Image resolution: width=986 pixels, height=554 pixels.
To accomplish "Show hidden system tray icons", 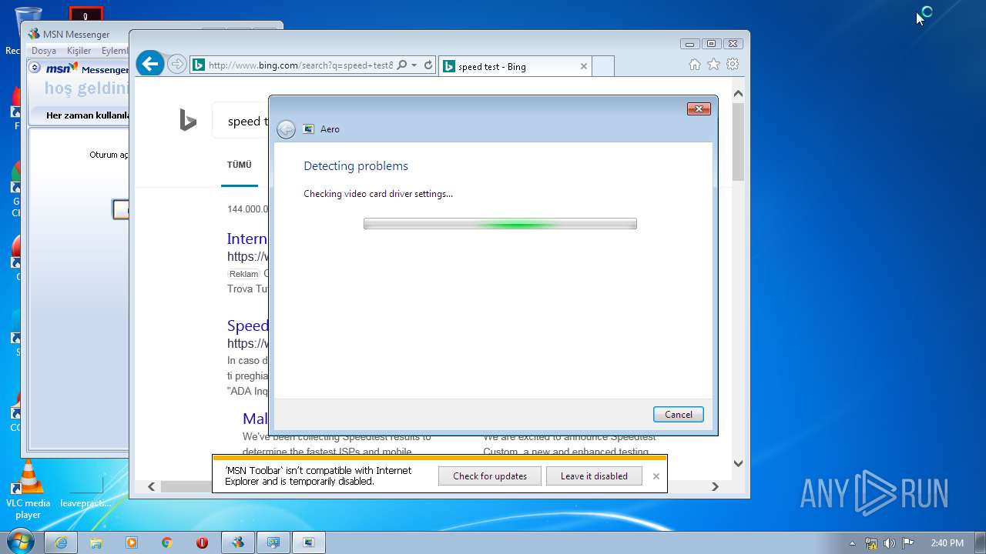I will 853,543.
